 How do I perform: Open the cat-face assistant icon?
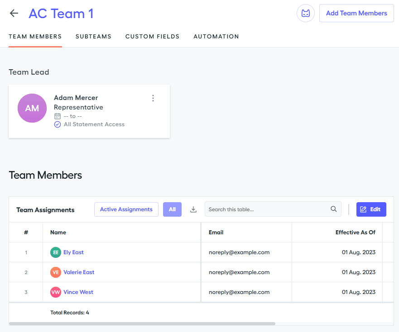point(306,13)
